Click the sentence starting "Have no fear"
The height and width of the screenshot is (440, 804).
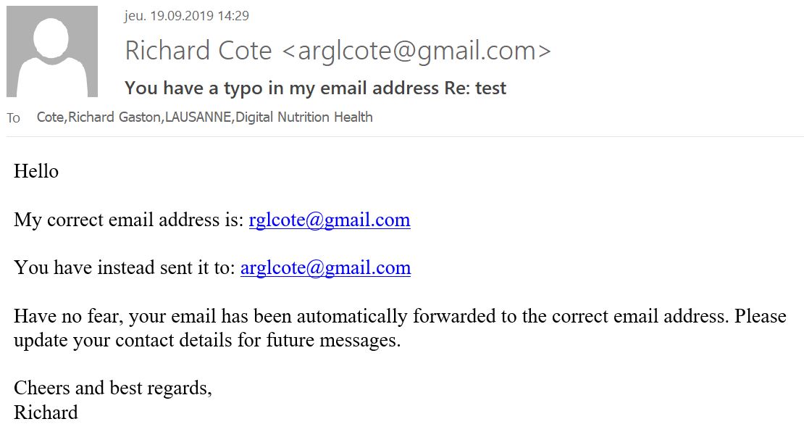click(x=372, y=316)
